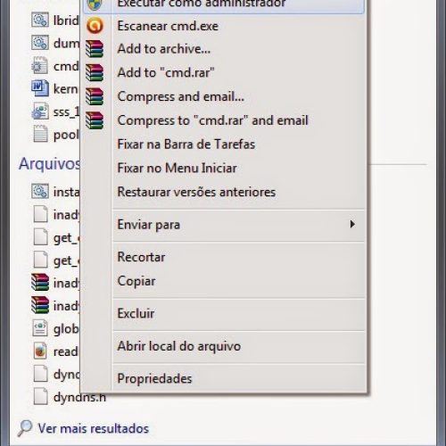Select the dyndns.h search result
The width and height of the screenshot is (446, 446).
click(79, 397)
